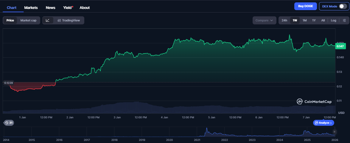Click the CoinMarketCap watermark logo
350x143 pixels.
(314, 102)
